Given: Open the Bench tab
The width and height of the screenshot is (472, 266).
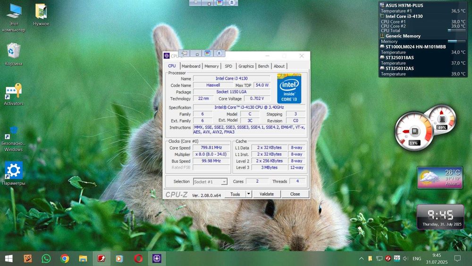Looking at the screenshot, I should pyautogui.click(x=263, y=66).
